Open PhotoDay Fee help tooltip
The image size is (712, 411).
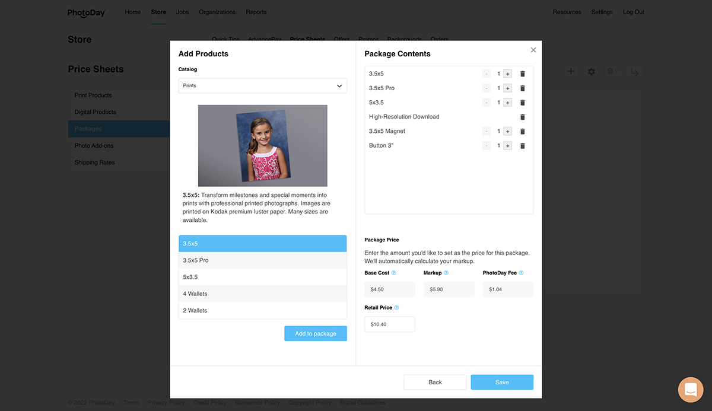click(x=522, y=273)
